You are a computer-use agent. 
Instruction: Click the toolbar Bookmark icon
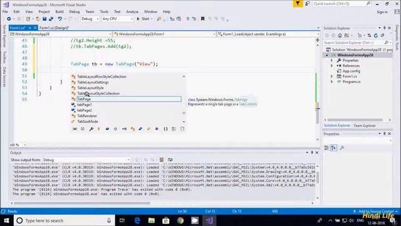[x=202, y=19]
